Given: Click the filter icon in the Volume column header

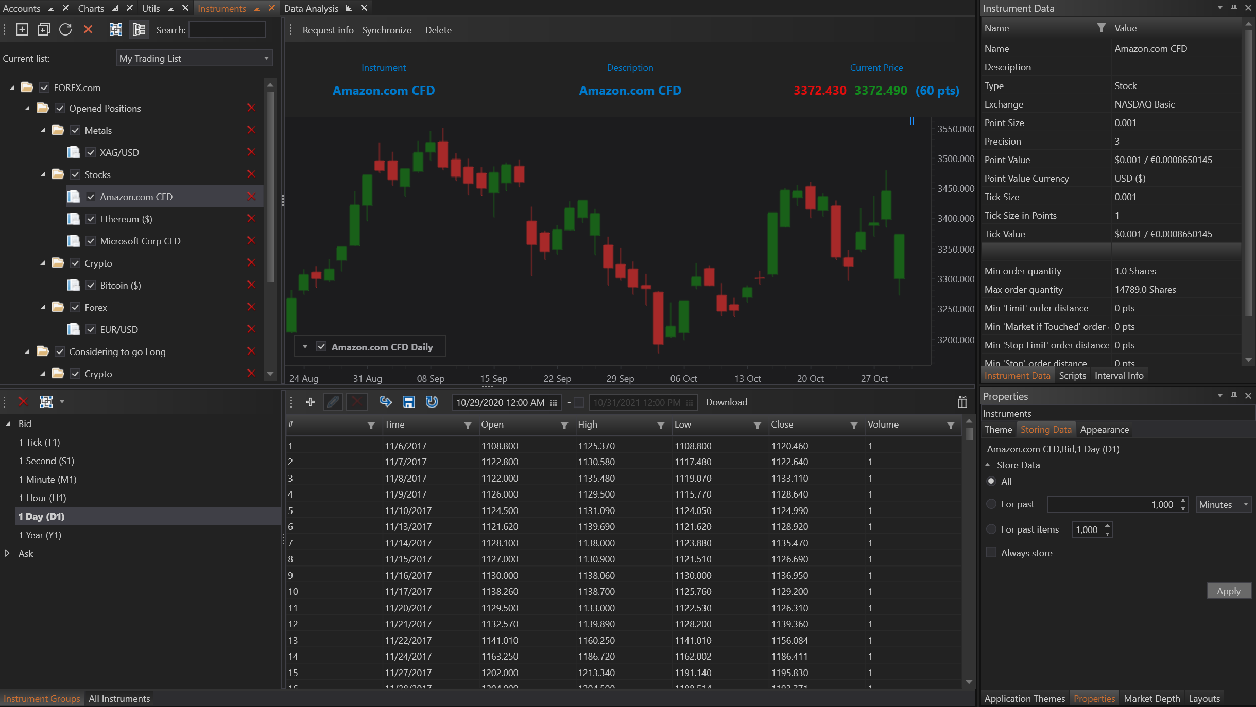Looking at the screenshot, I should 950,425.
